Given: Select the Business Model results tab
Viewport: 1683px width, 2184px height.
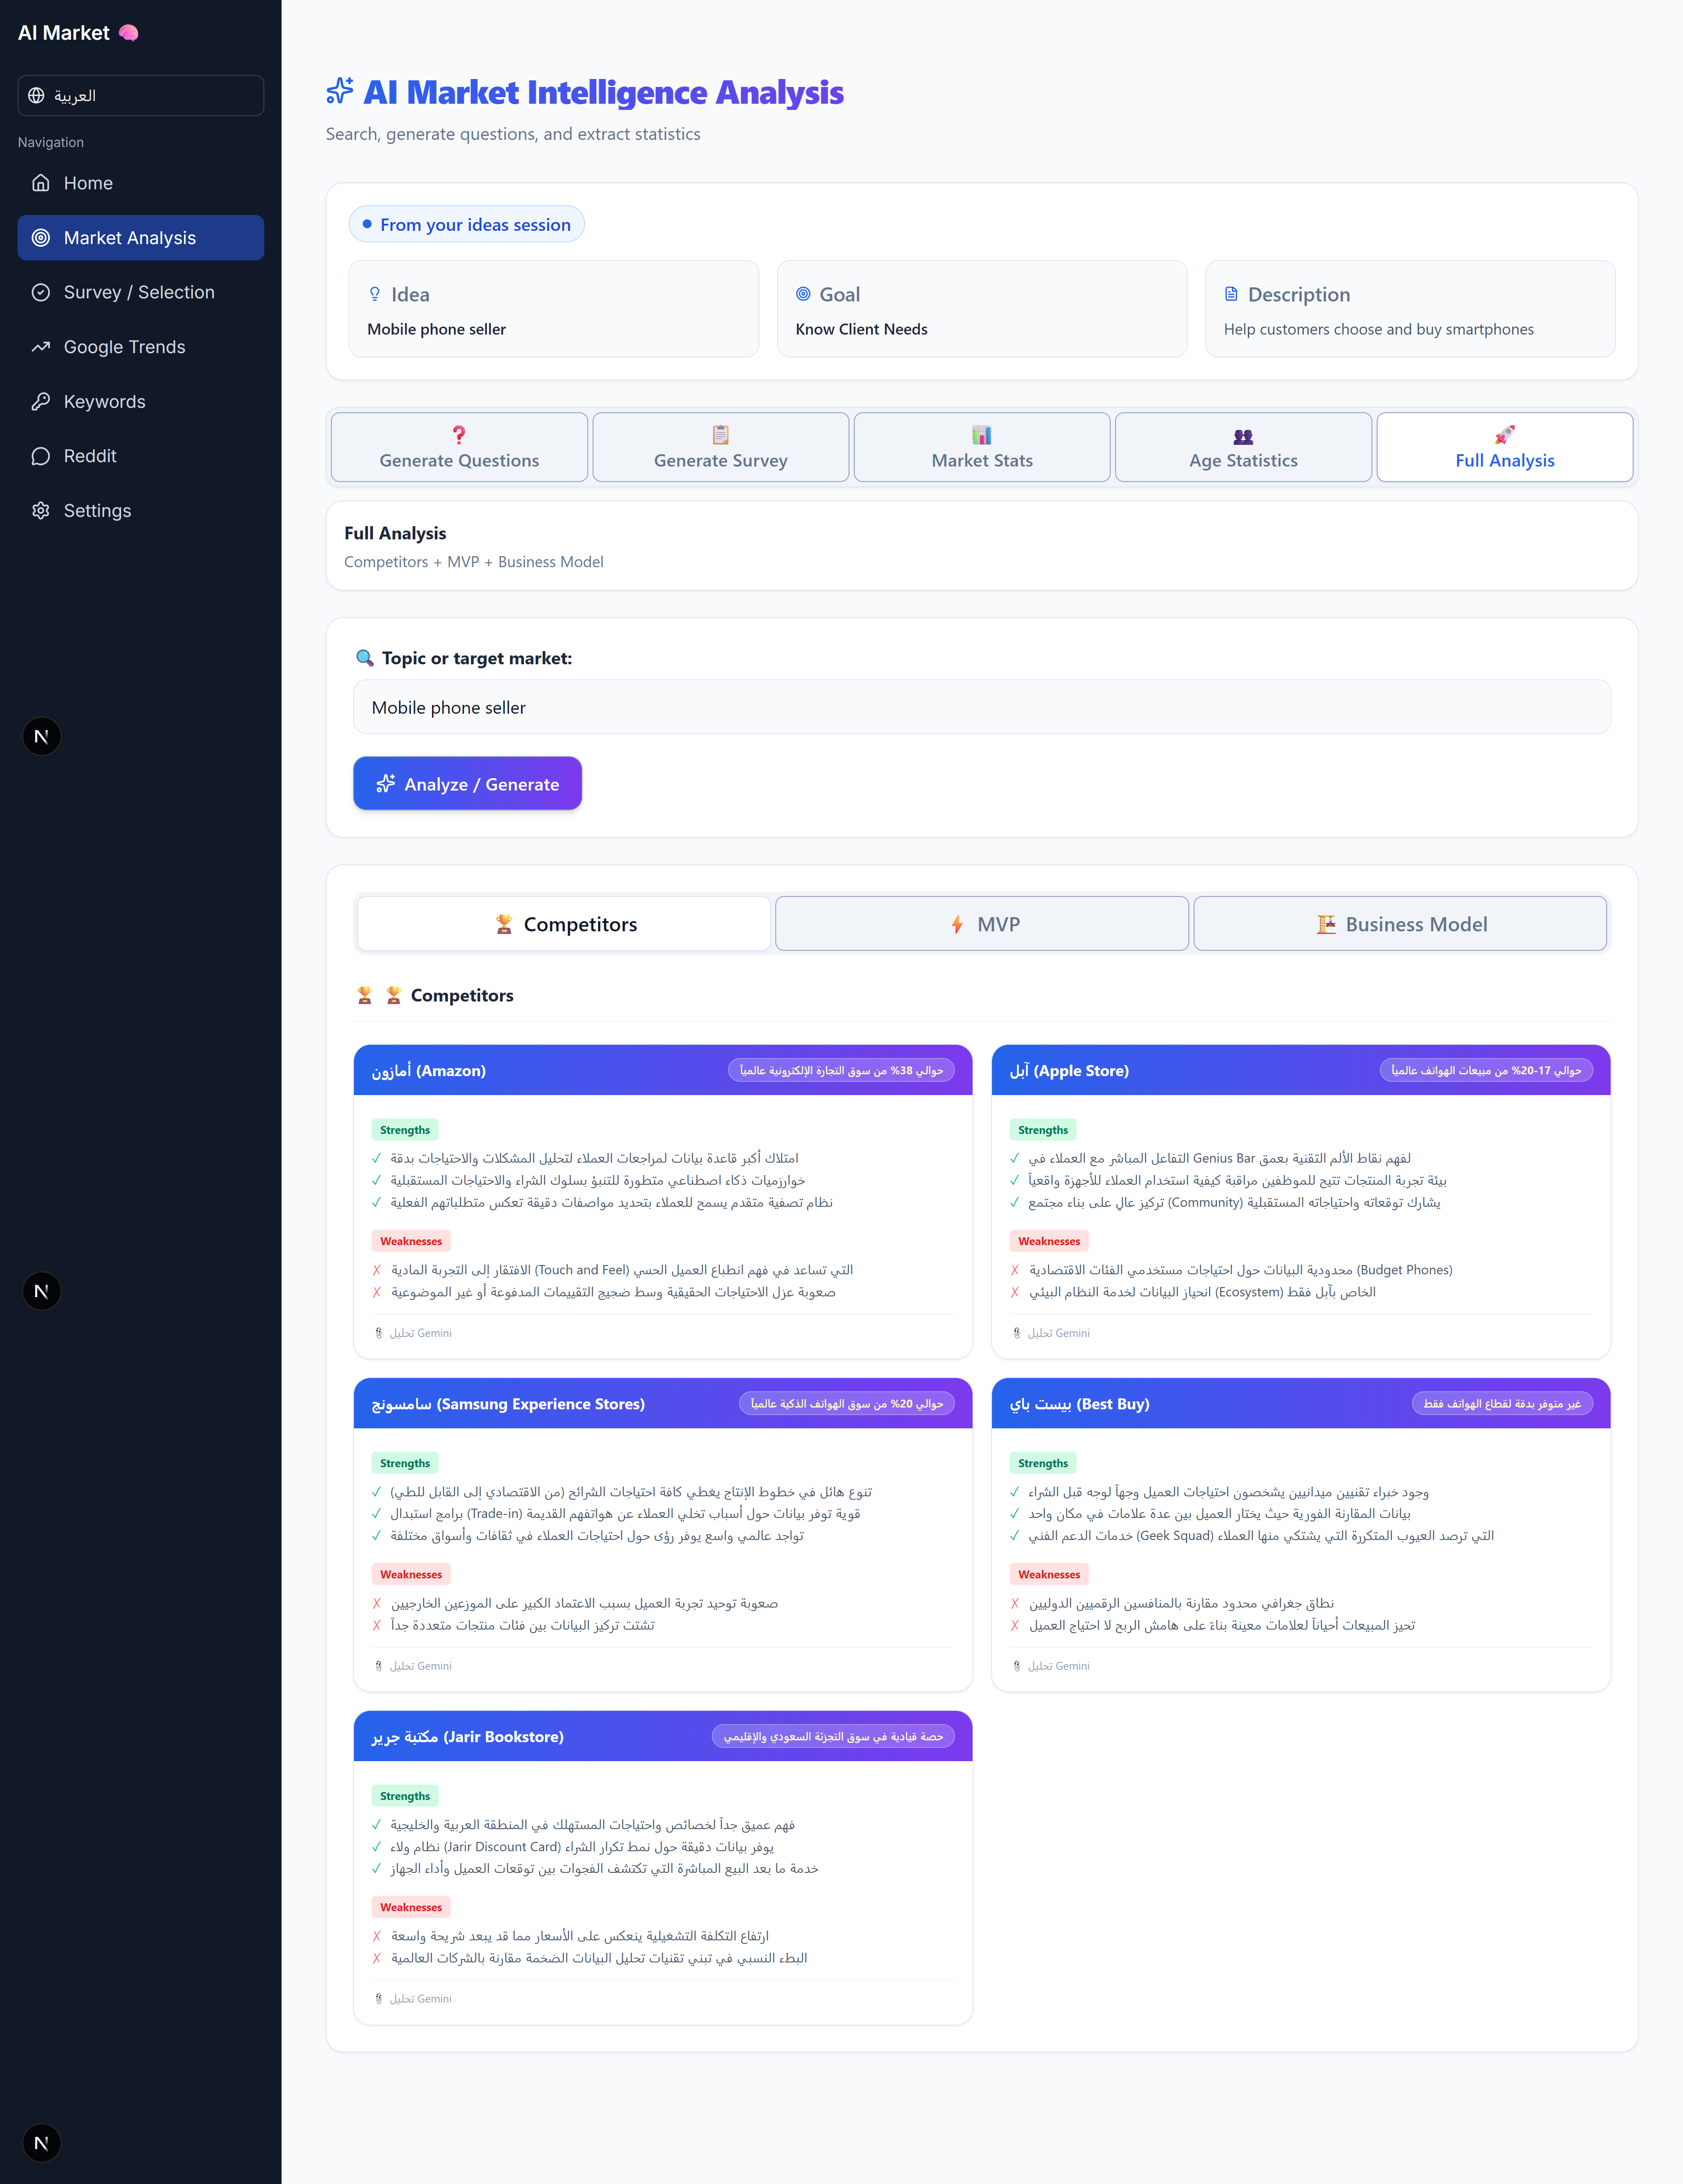Looking at the screenshot, I should point(1400,924).
